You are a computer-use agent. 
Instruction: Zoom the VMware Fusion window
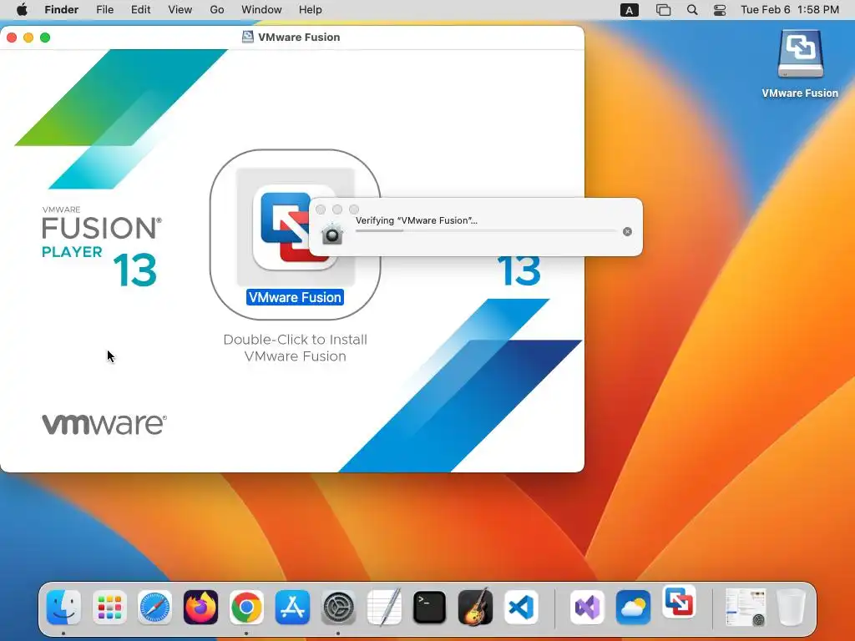pyautogui.click(x=45, y=37)
